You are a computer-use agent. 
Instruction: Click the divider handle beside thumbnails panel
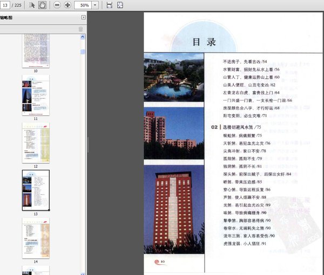point(88,145)
